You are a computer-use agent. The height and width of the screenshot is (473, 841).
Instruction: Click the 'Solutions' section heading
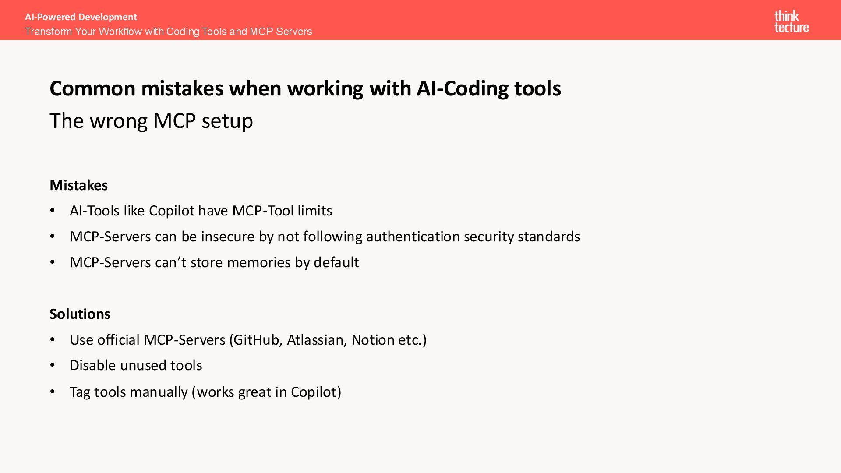click(x=80, y=314)
